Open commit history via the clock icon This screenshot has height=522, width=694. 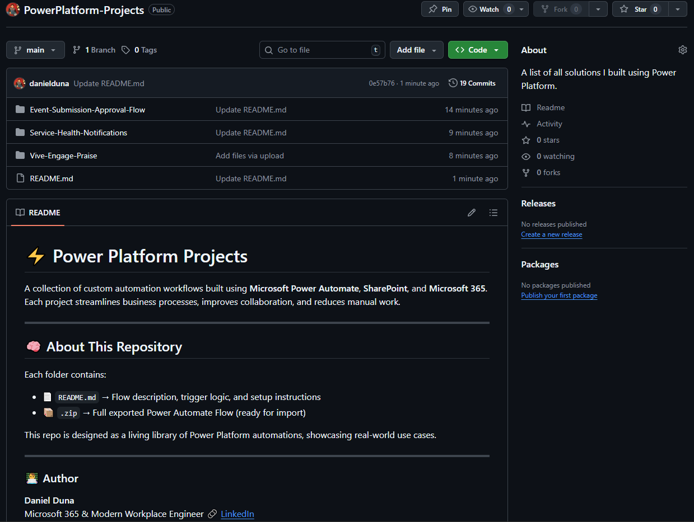click(x=453, y=83)
